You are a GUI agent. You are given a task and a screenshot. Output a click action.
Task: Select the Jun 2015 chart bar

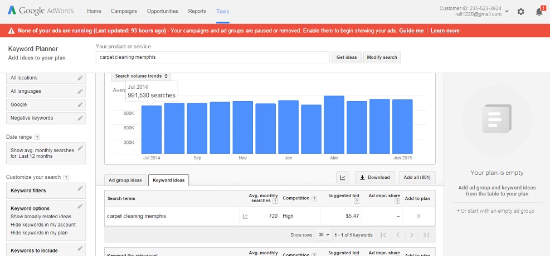pos(402,127)
